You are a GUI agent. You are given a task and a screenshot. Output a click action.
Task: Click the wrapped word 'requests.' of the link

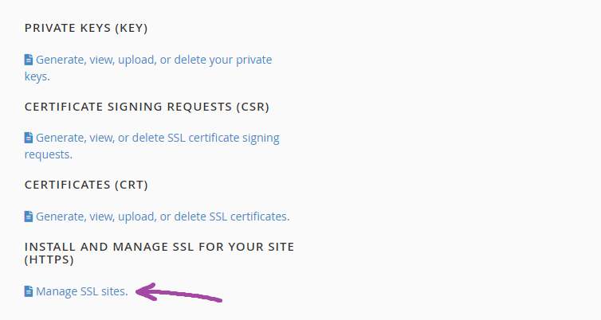tap(49, 154)
